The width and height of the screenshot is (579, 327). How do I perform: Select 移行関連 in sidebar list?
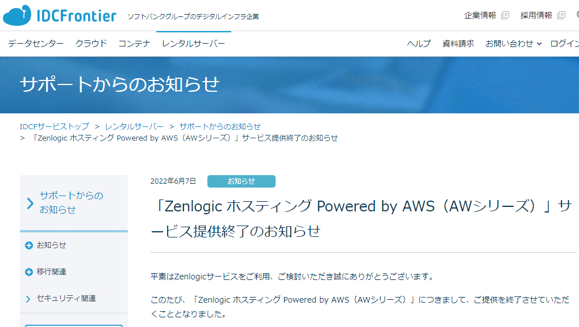point(51,272)
